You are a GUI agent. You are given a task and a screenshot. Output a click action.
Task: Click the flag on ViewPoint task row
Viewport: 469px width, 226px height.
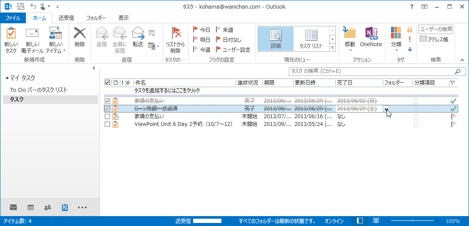pyautogui.click(x=454, y=124)
